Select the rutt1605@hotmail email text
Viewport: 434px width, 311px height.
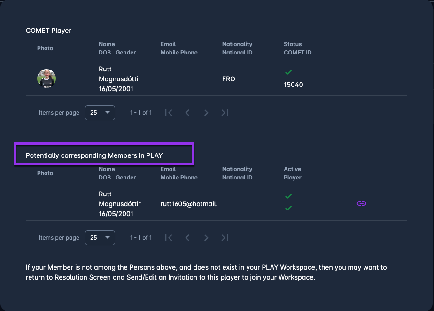tap(188, 204)
